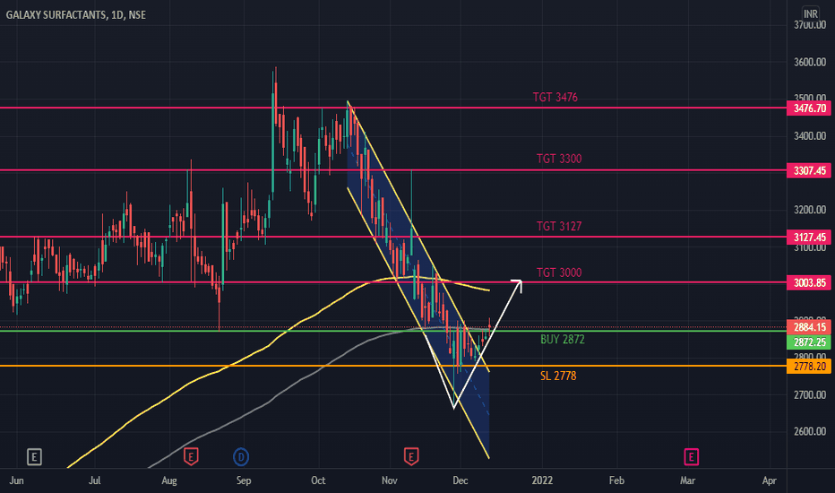Click the blue dividend D marker
The image size is (835, 493).
pyautogui.click(x=241, y=457)
